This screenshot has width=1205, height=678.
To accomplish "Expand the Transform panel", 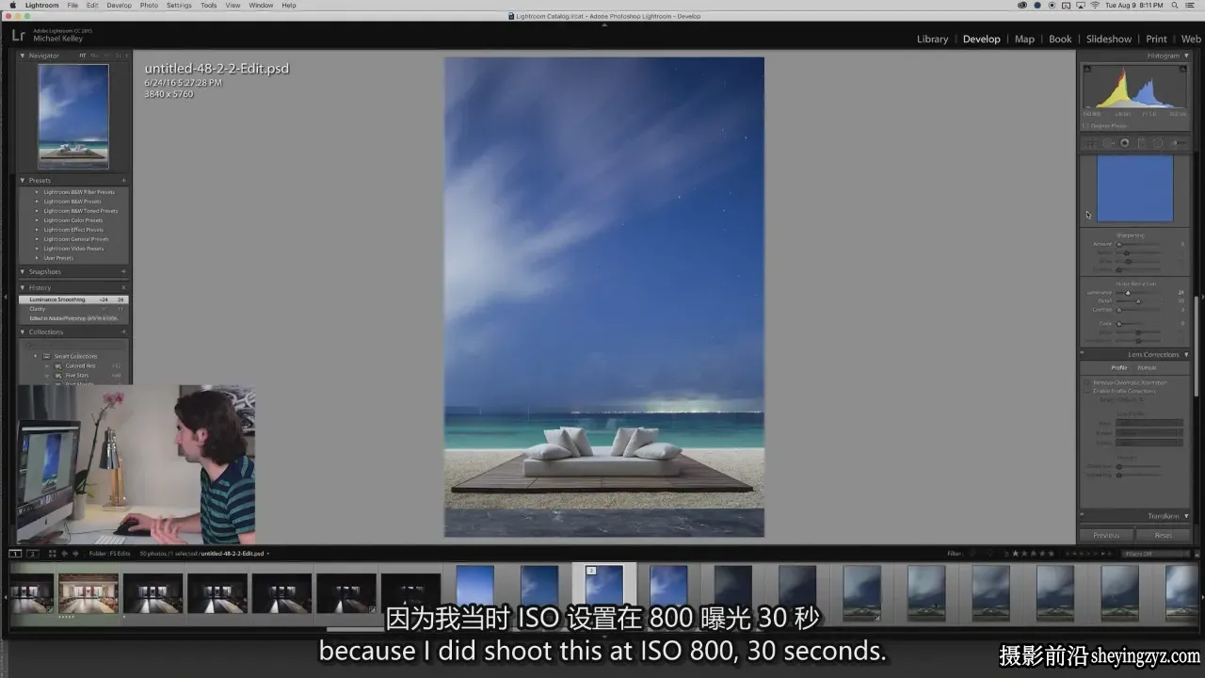I will (x=1186, y=516).
